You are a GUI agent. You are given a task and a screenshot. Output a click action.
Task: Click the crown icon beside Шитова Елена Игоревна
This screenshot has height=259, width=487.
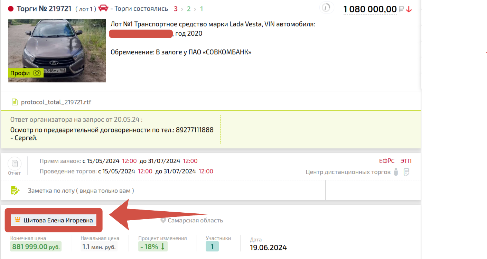click(x=18, y=220)
